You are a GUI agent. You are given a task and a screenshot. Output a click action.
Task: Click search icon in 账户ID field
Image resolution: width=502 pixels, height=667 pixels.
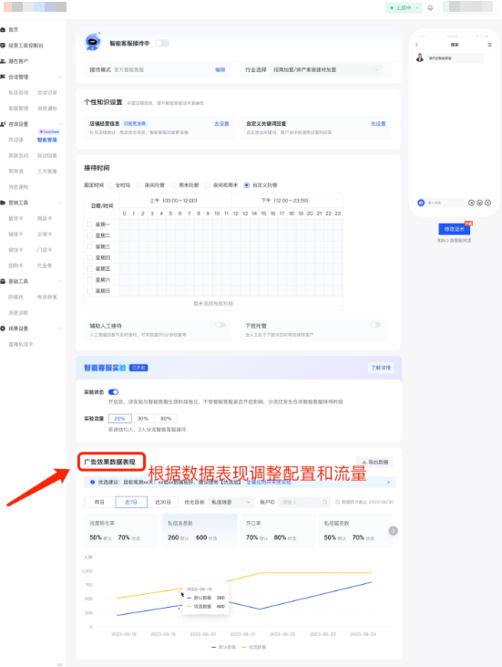(324, 502)
